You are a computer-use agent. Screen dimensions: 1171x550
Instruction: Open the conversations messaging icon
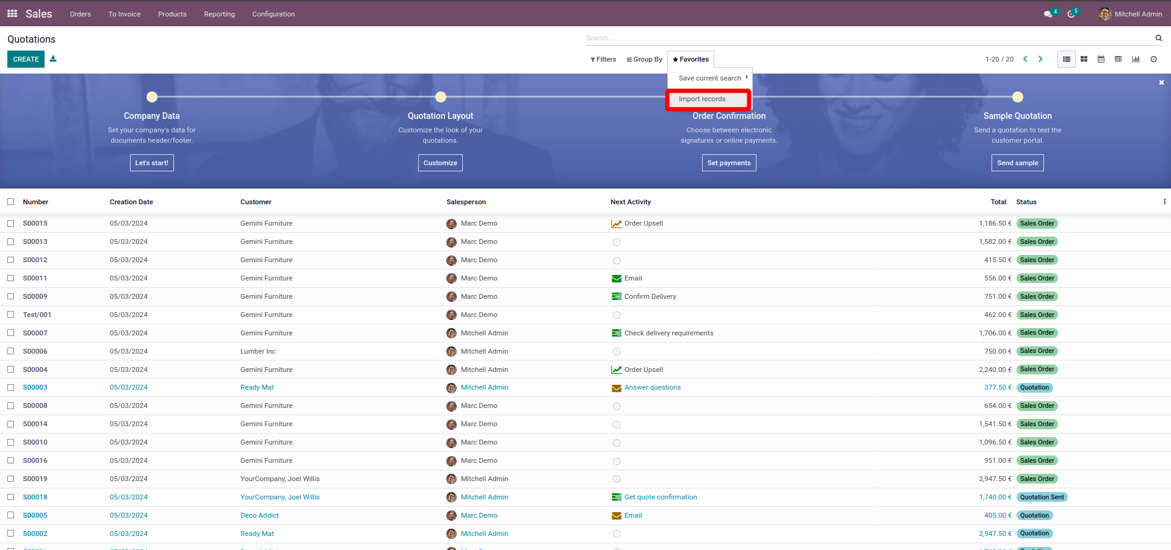pos(1048,14)
